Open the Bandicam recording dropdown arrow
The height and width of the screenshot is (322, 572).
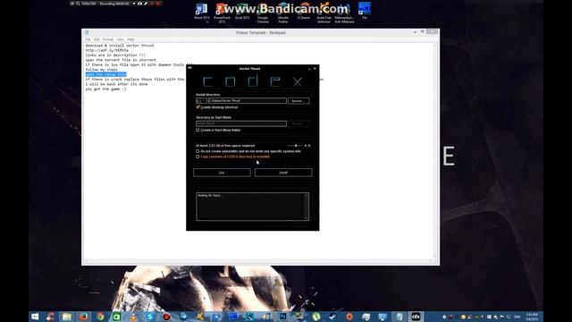pos(134,4)
